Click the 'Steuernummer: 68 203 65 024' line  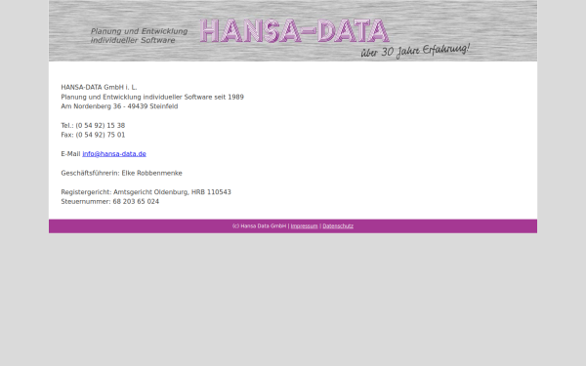109,202
